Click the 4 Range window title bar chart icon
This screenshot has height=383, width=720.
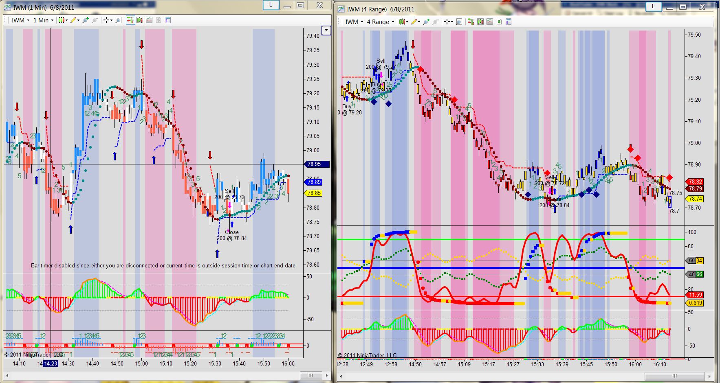tap(341, 9)
